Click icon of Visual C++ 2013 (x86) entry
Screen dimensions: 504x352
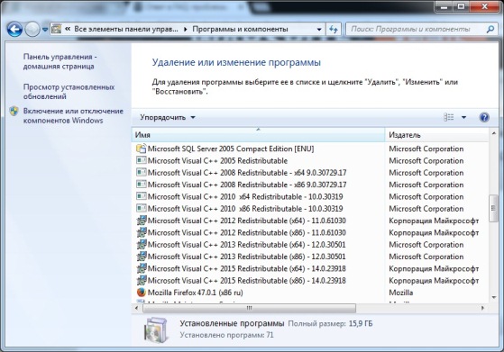coord(142,257)
